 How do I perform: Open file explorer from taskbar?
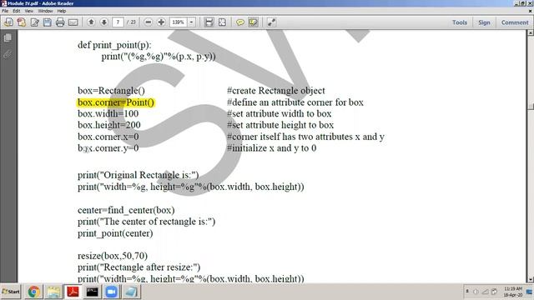point(53,292)
